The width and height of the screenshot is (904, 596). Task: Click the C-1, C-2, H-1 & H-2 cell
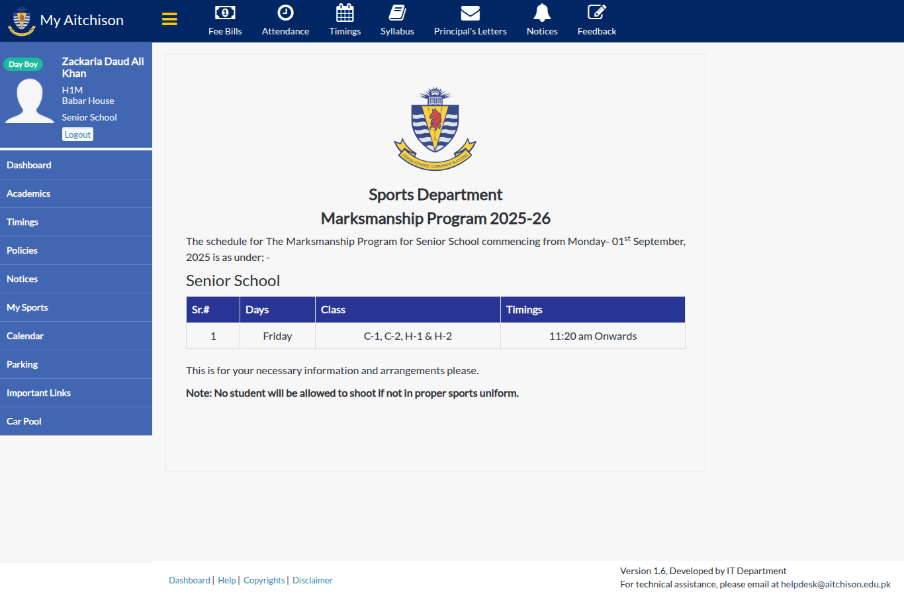click(408, 336)
